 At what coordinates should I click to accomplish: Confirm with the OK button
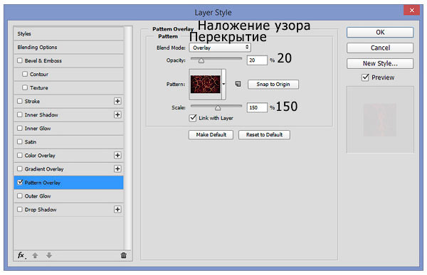point(380,33)
